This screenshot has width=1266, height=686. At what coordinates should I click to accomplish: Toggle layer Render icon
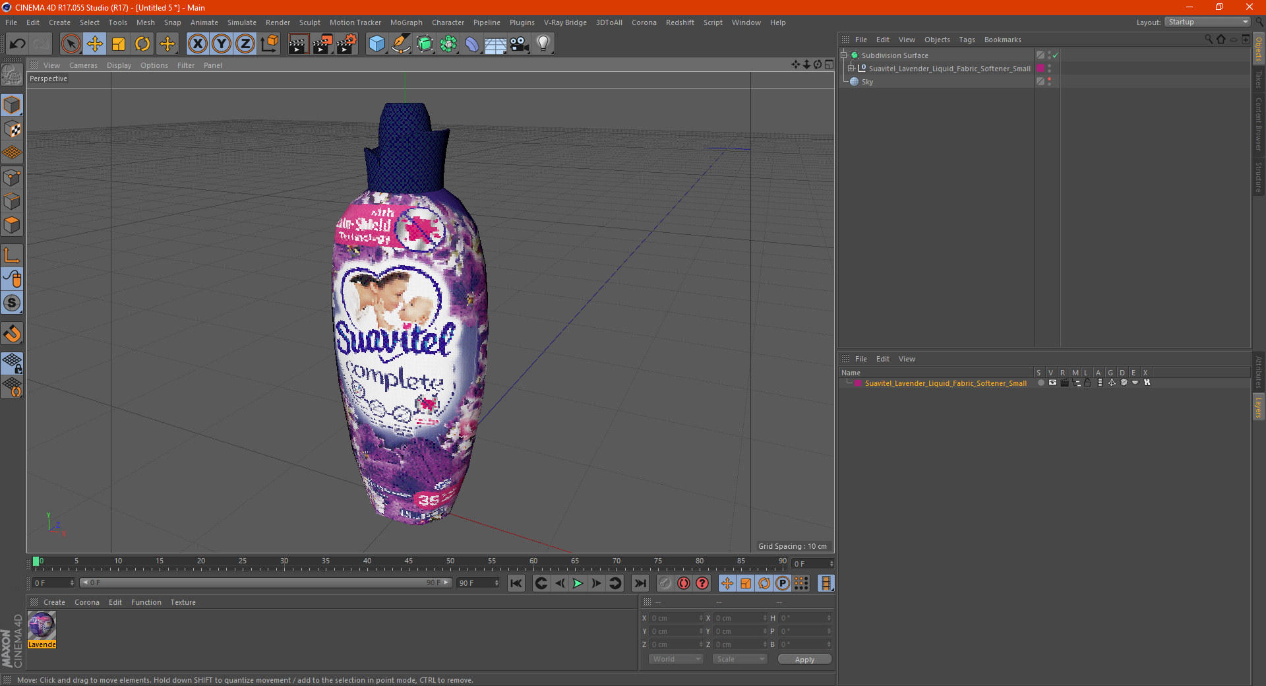click(1064, 383)
